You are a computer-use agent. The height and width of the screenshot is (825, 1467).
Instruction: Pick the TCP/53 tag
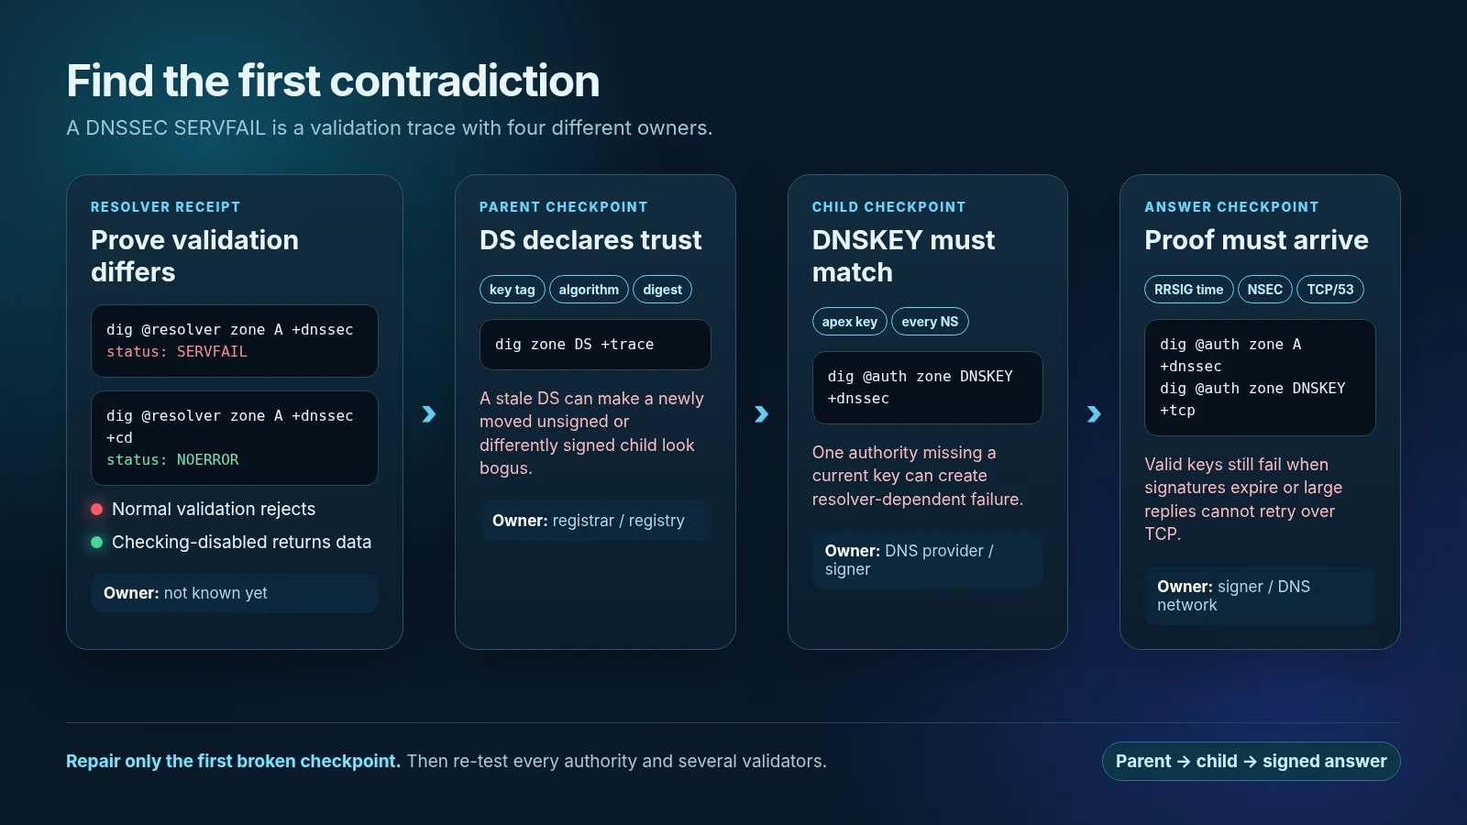coord(1329,290)
